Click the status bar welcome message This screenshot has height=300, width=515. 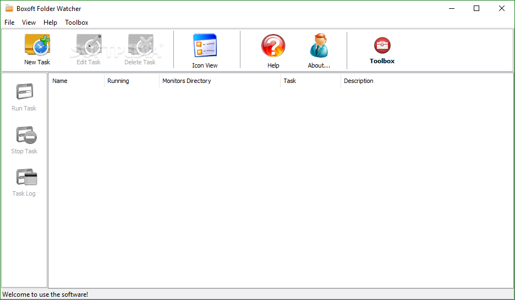coord(45,295)
